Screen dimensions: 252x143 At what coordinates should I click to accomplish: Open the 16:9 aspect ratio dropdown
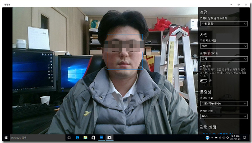coord(224,46)
